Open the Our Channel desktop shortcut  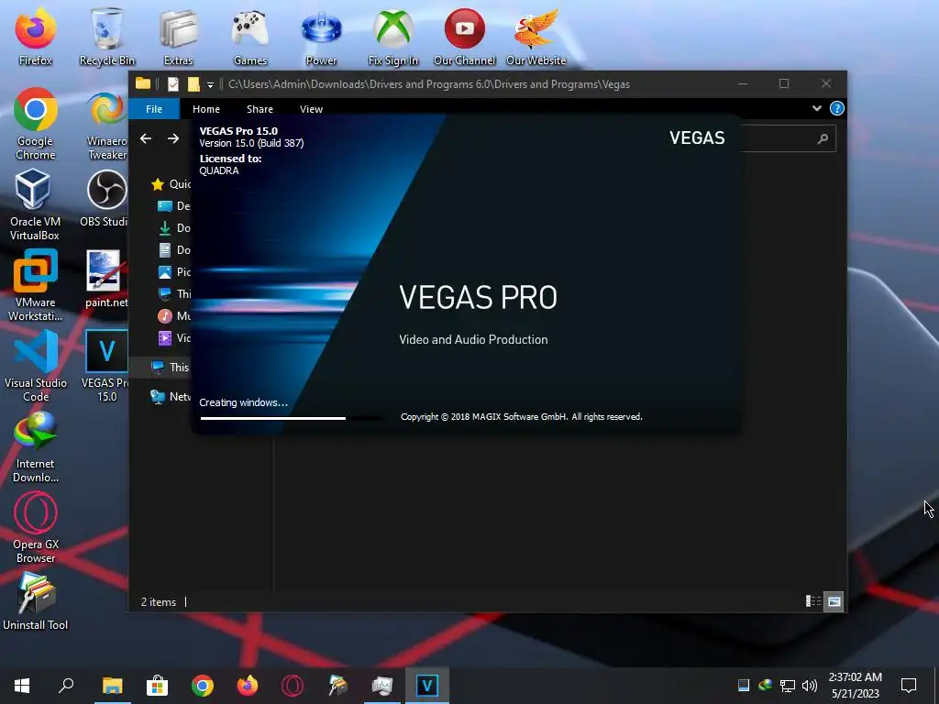coord(465,37)
